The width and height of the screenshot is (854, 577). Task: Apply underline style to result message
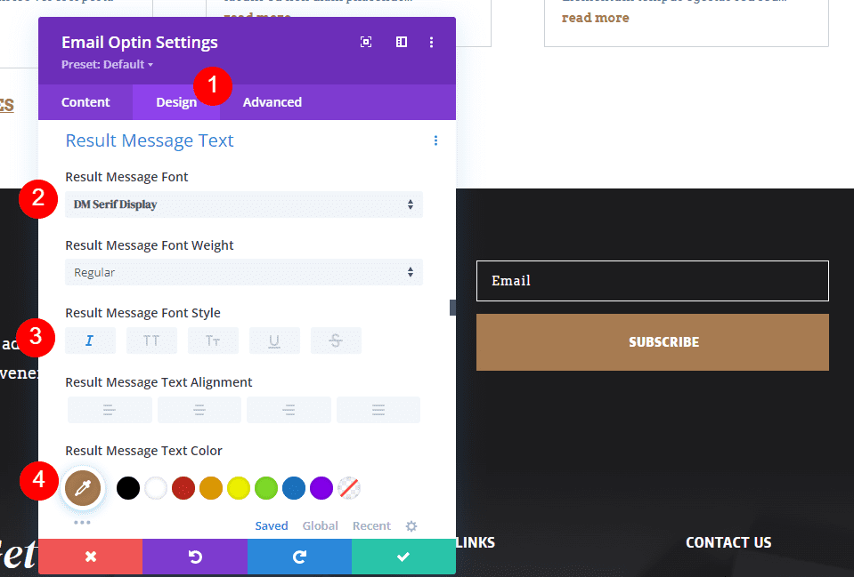(274, 340)
